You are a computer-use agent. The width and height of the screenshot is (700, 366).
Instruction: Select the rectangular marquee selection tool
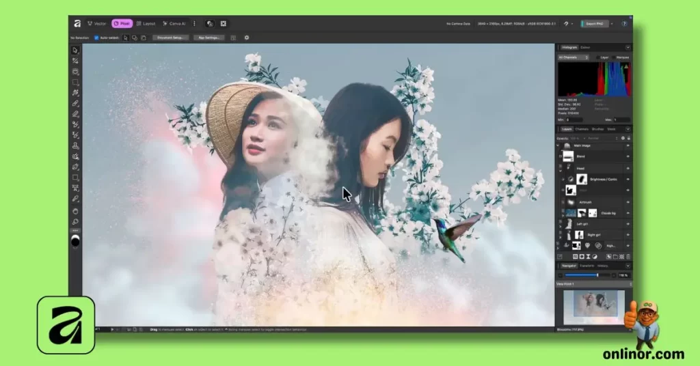pyautogui.click(x=75, y=83)
